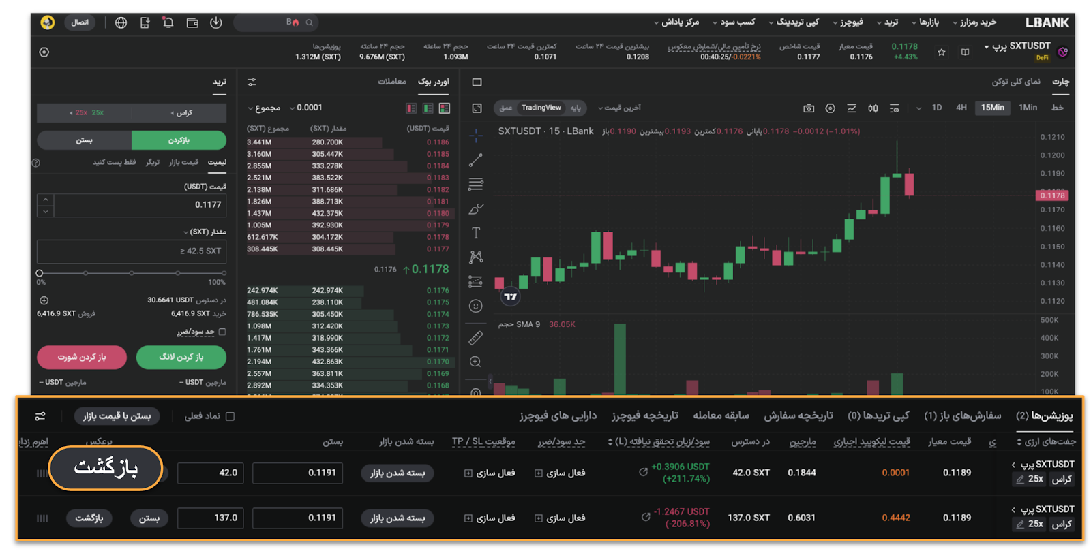Open تاریخچه سفارش tab
Image resolution: width=1091 pixels, height=551 pixels.
click(798, 415)
